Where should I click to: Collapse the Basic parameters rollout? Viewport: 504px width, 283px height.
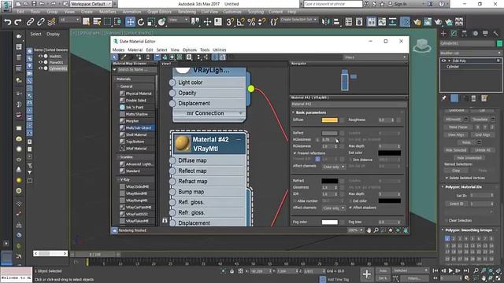[x=309, y=112]
